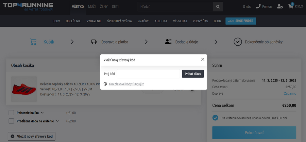Open the 'Ako zľavové kódy fungujú?' link

coord(126,84)
